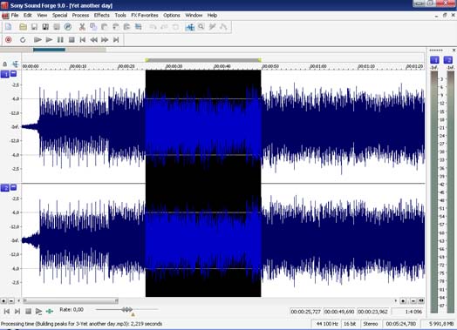The width and height of the screenshot is (457, 330).
Task: Open the FX Favorites menu
Action: click(x=145, y=16)
